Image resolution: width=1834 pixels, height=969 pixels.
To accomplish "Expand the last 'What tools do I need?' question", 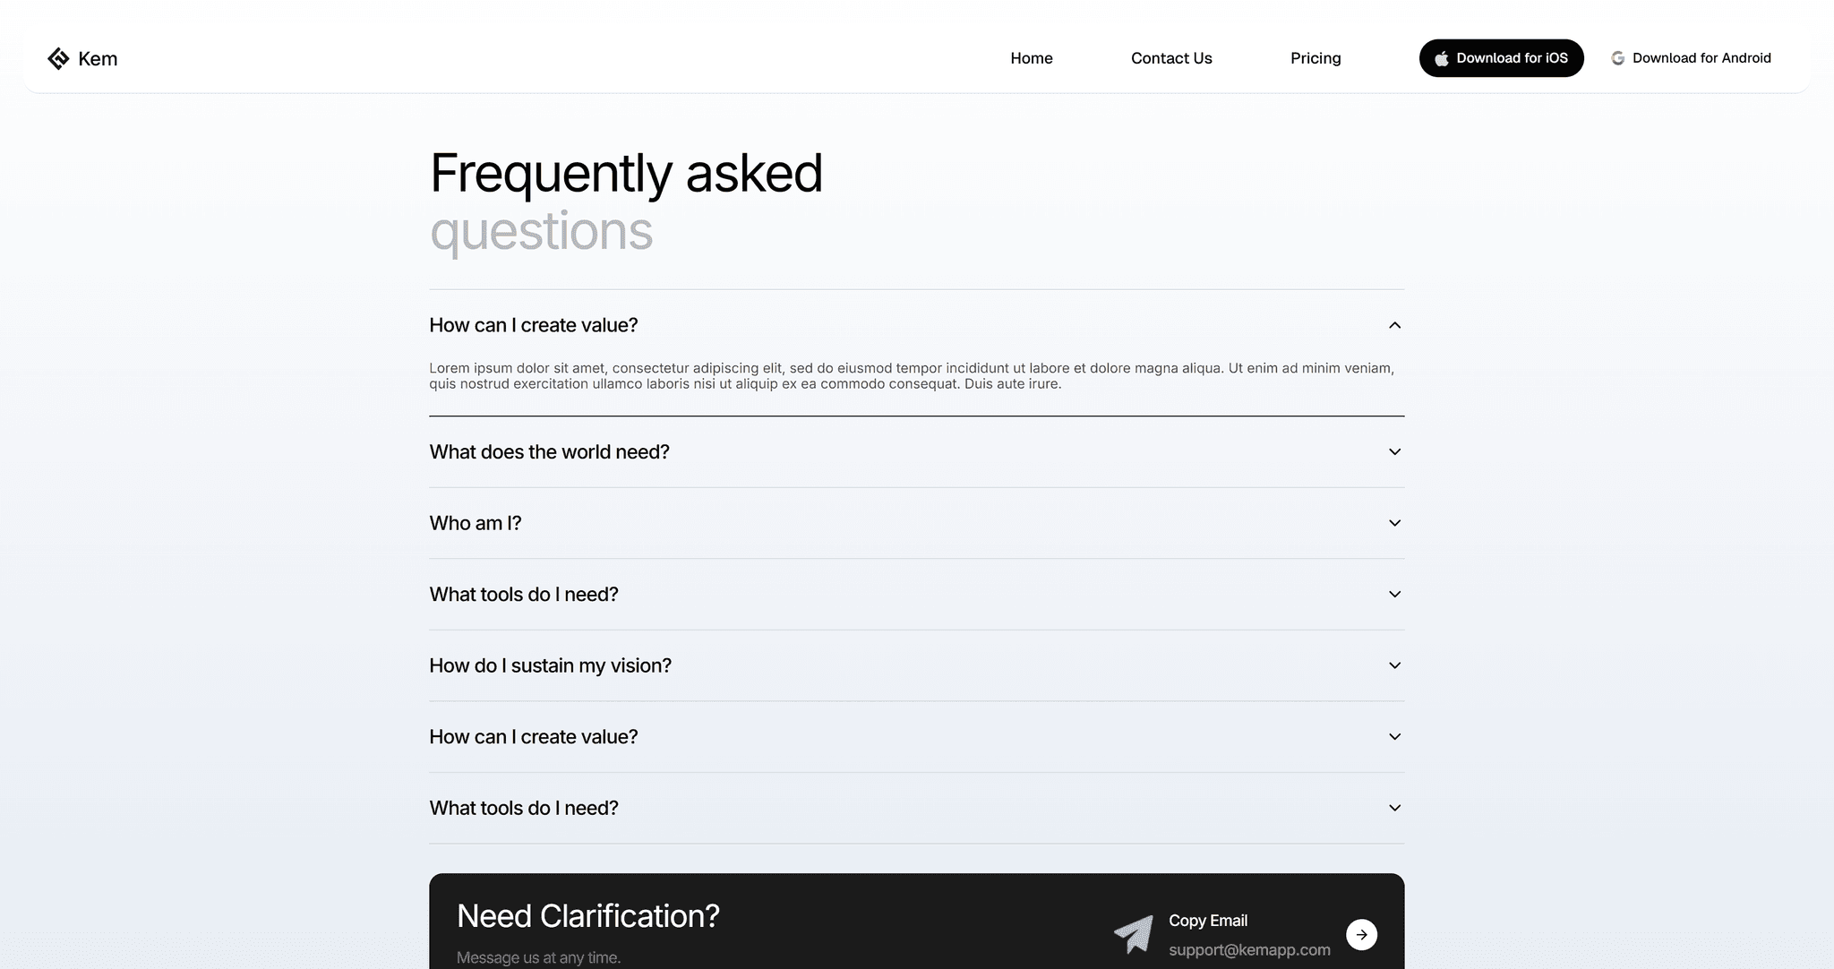I will (x=1393, y=807).
